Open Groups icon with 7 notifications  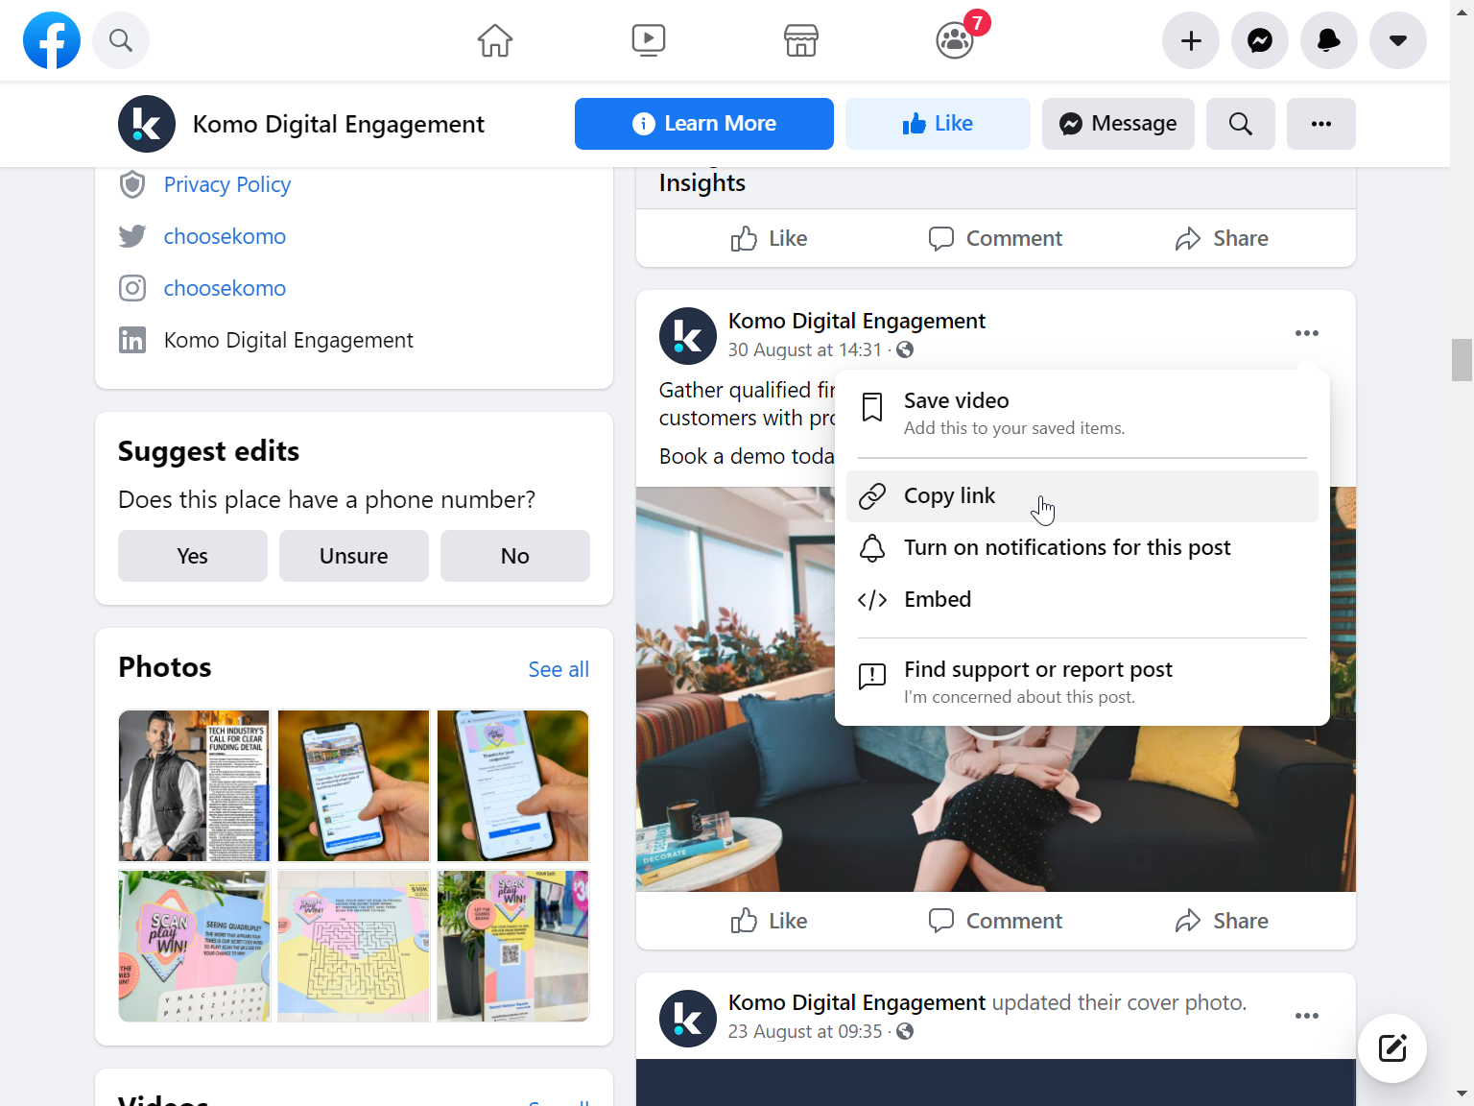pyautogui.click(x=955, y=40)
